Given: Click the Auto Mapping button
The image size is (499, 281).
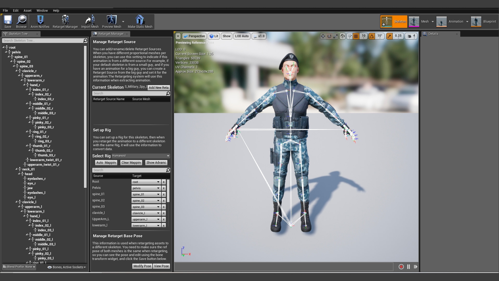Looking at the screenshot, I should [x=106, y=163].
